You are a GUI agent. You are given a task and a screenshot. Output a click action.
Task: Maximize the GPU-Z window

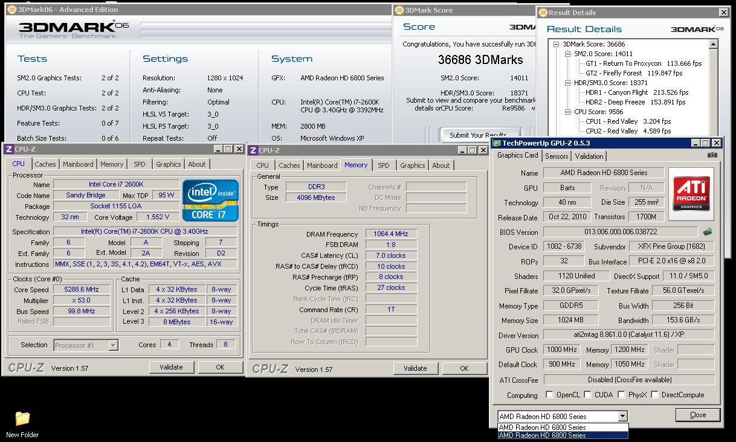point(706,143)
